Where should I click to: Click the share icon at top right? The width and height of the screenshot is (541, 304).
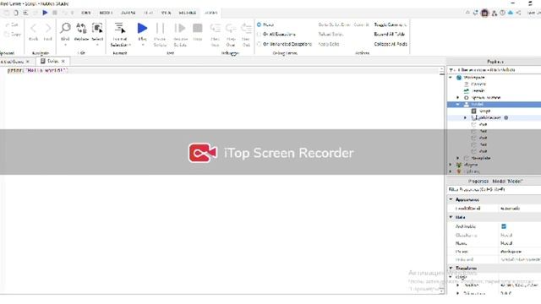(x=518, y=13)
